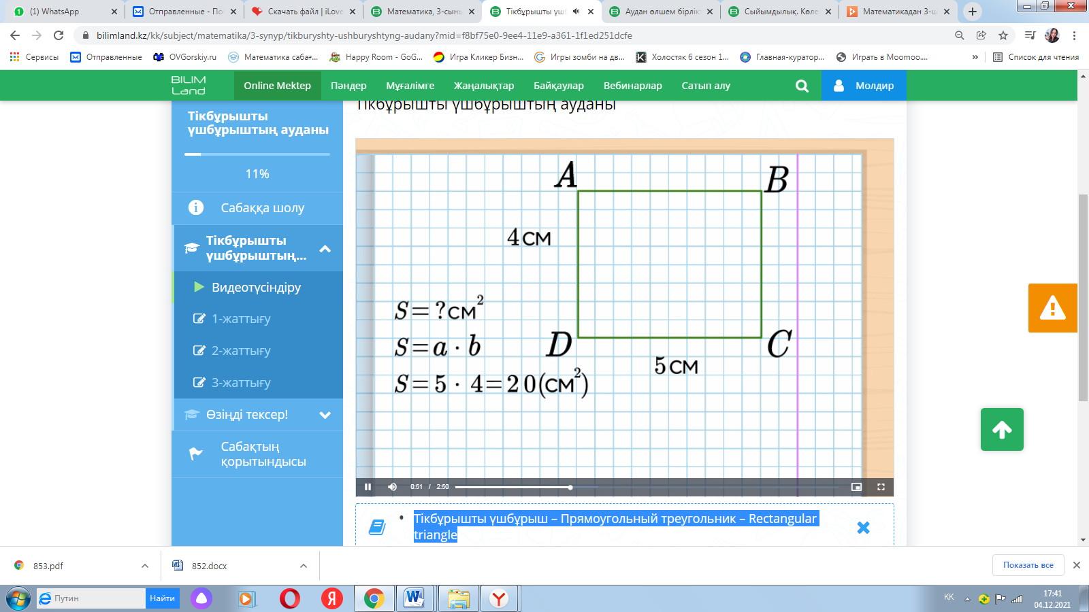Open Microsoft Word from the taskbar

pos(414,598)
